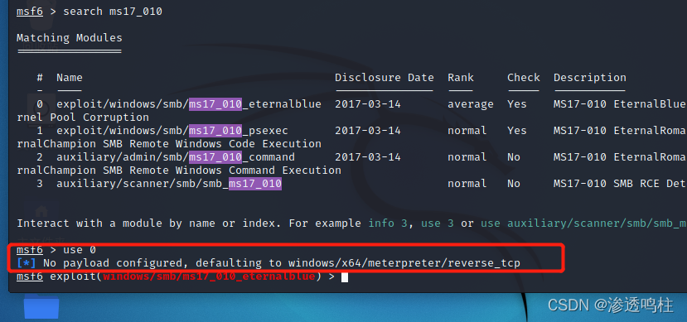
Task: Click 'No' check value in scanner row
Action: click(x=514, y=184)
